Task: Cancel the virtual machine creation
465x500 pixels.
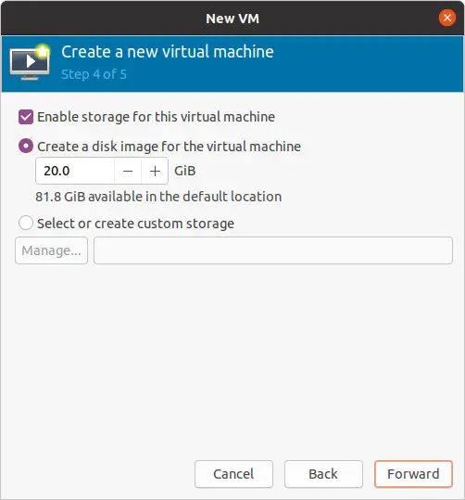Action: click(233, 474)
